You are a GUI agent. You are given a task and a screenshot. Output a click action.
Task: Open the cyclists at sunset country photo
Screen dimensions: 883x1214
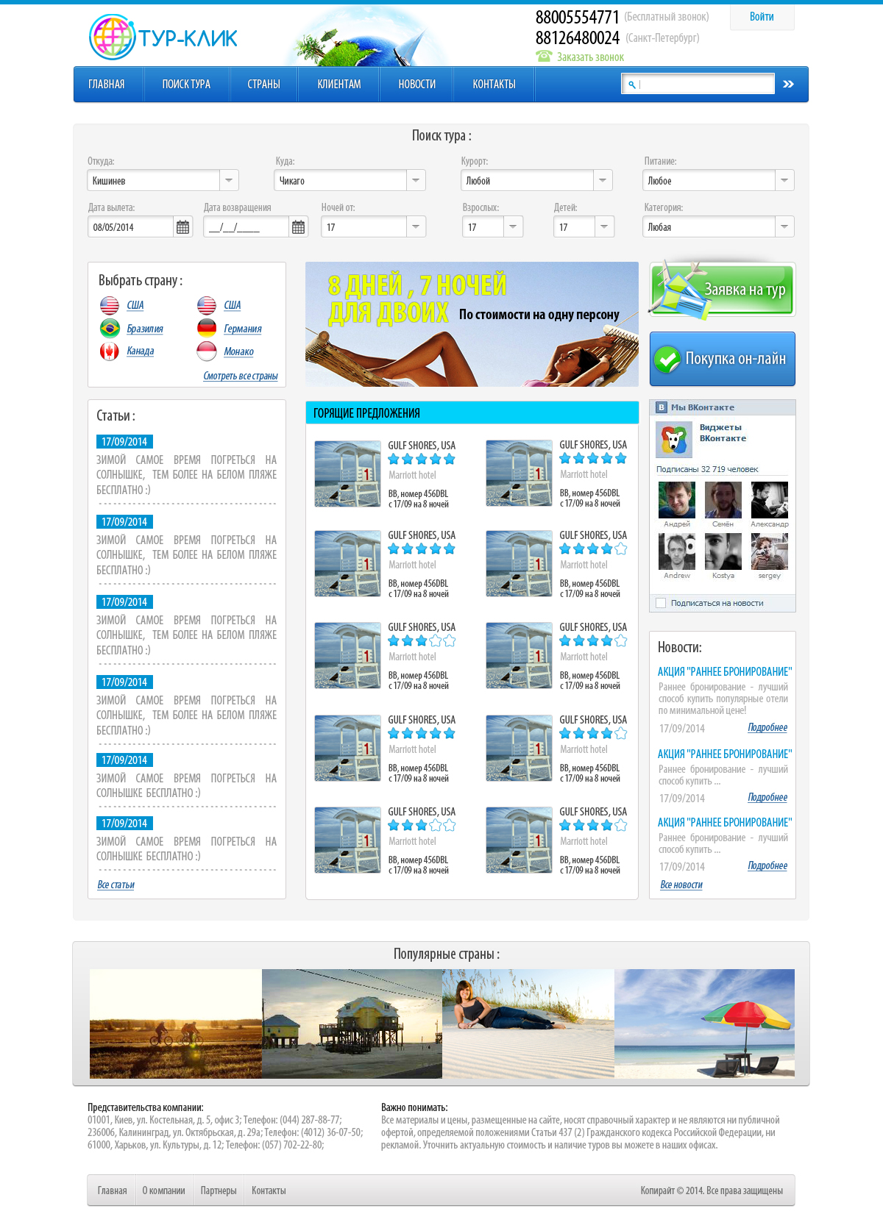[176, 1024]
